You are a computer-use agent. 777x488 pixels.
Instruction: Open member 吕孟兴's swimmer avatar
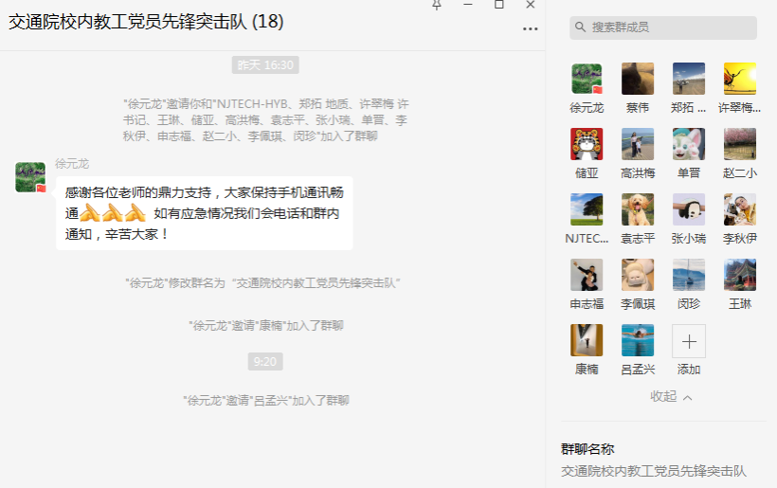[638, 340]
